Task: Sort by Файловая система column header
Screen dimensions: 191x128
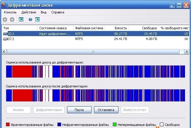Action: click(x=89, y=28)
